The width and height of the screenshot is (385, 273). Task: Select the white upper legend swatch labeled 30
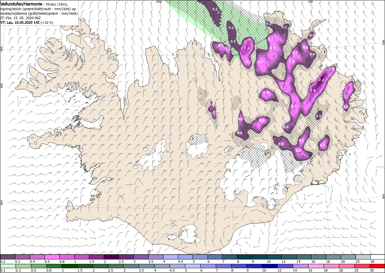point(377,257)
